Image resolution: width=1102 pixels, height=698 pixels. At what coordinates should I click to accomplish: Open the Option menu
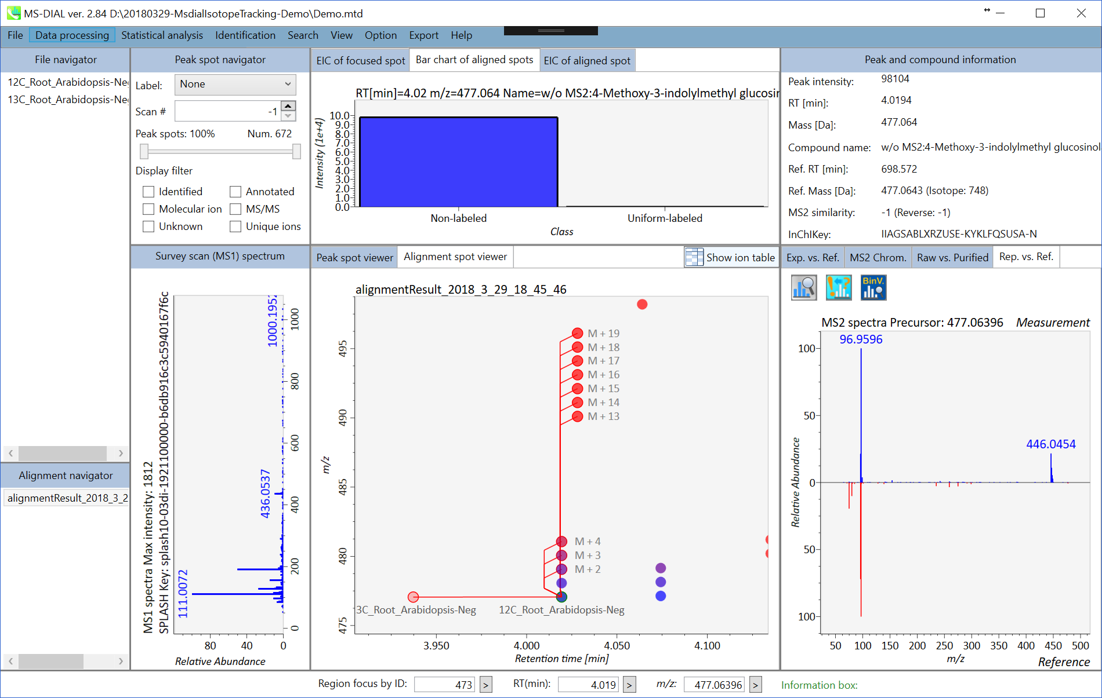380,35
